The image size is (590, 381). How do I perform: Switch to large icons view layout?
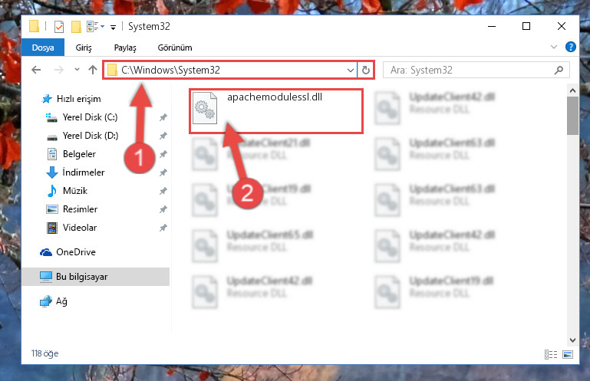[x=568, y=354]
